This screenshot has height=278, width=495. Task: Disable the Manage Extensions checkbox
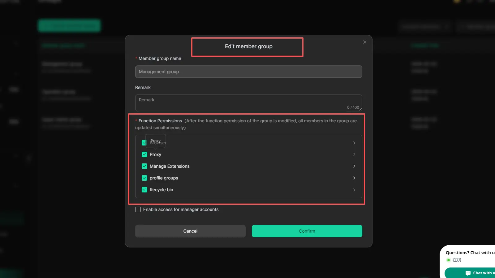point(144,166)
